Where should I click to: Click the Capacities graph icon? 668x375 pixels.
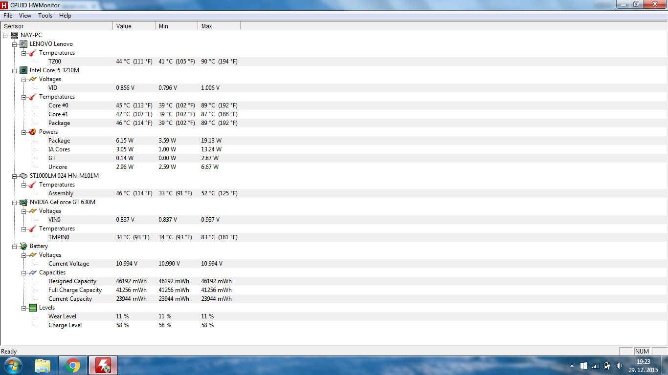[x=33, y=272]
